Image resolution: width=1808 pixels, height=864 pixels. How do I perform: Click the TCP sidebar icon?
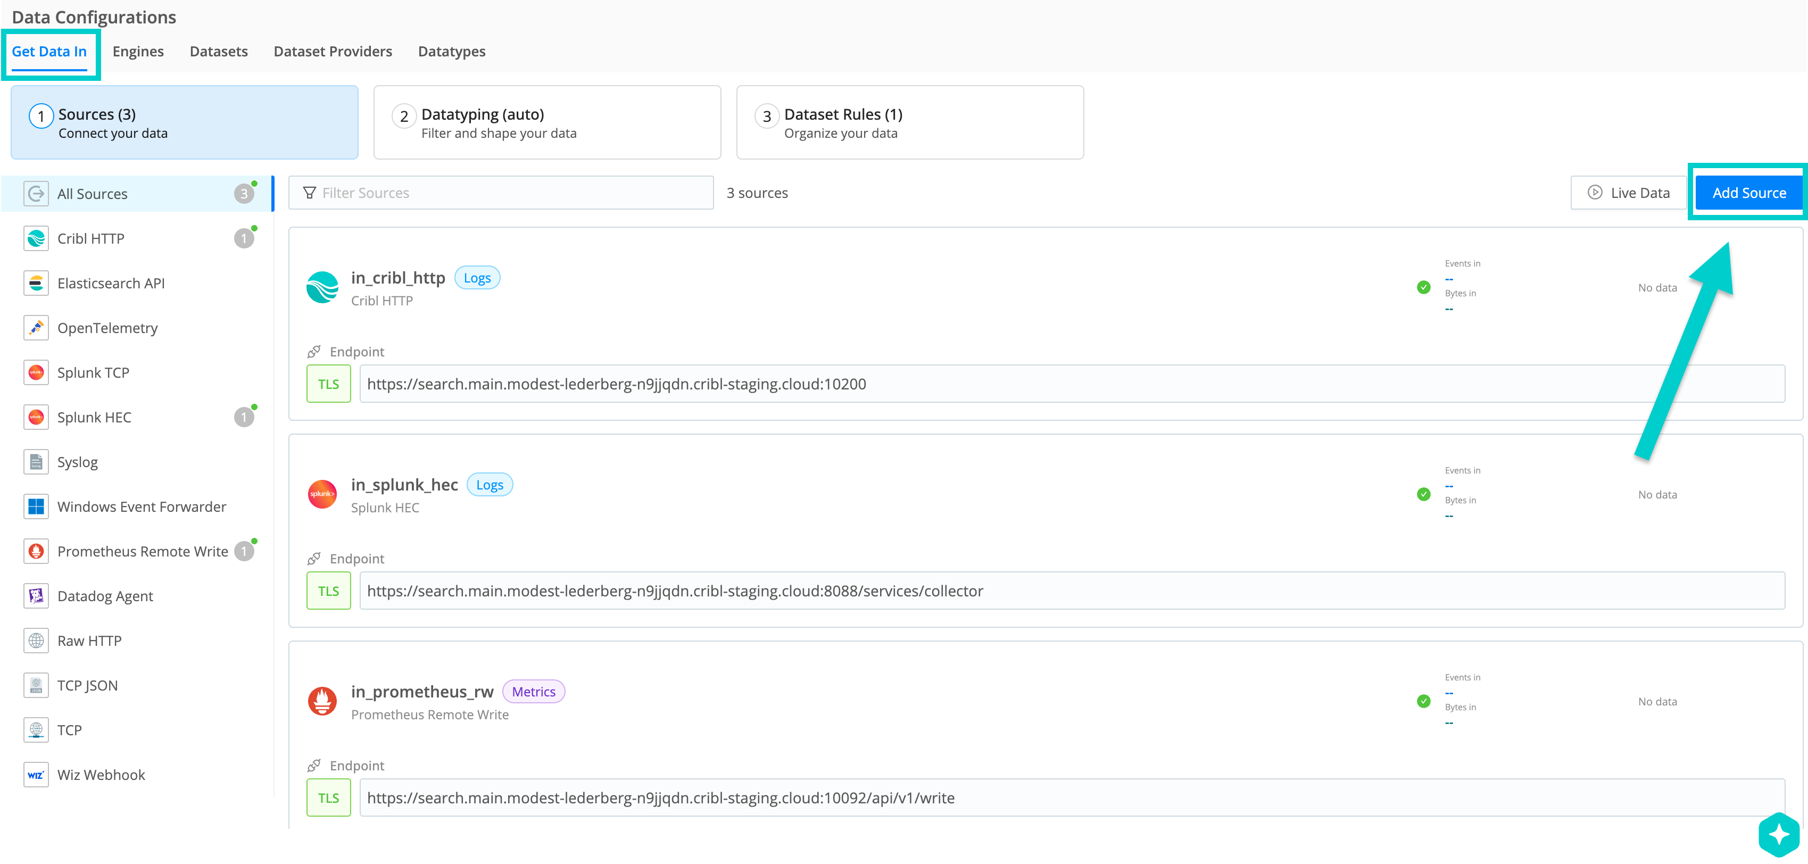36,730
